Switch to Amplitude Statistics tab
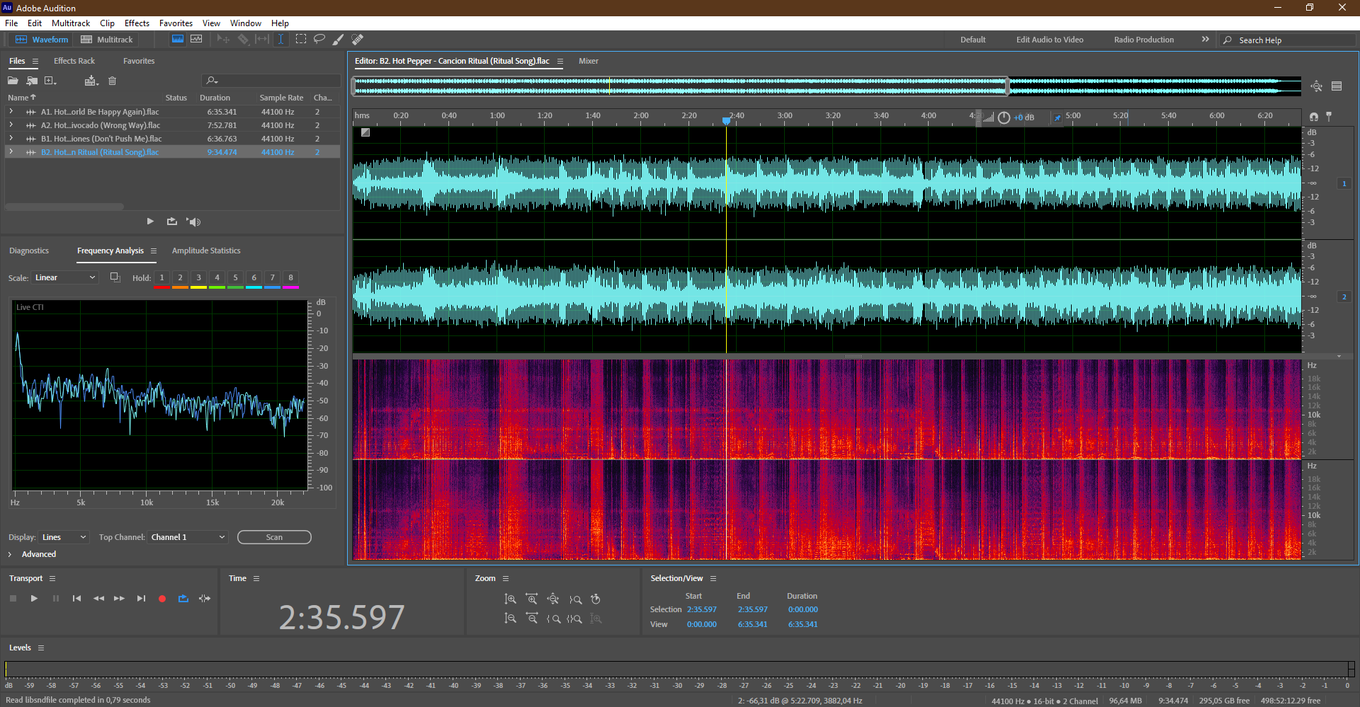1360x707 pixels. point(206,251)
